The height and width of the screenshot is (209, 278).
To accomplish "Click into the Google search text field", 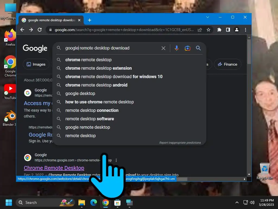I will [112, 48].
